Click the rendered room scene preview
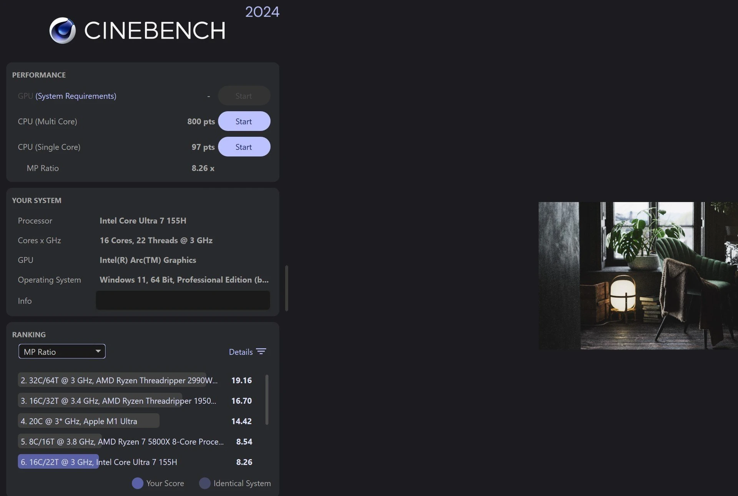The image size is (738, 496). (x=638, y=276)
